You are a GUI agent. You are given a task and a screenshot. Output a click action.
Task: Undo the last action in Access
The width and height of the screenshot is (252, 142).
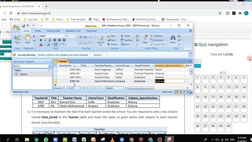tap(28, 26)
